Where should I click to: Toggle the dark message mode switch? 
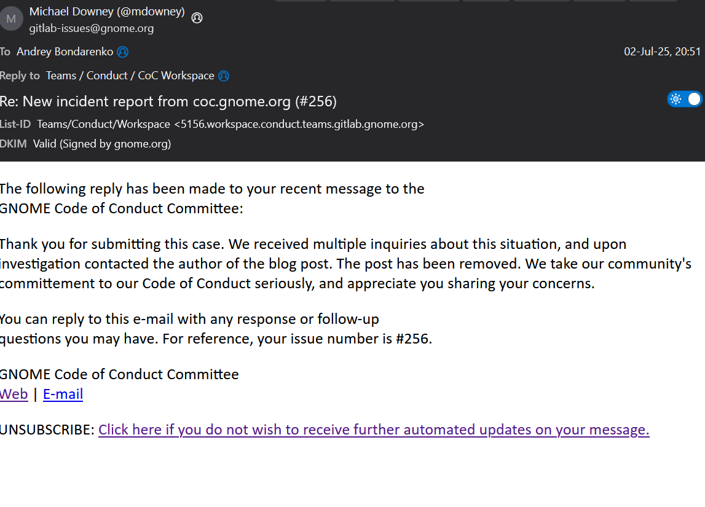684,99
